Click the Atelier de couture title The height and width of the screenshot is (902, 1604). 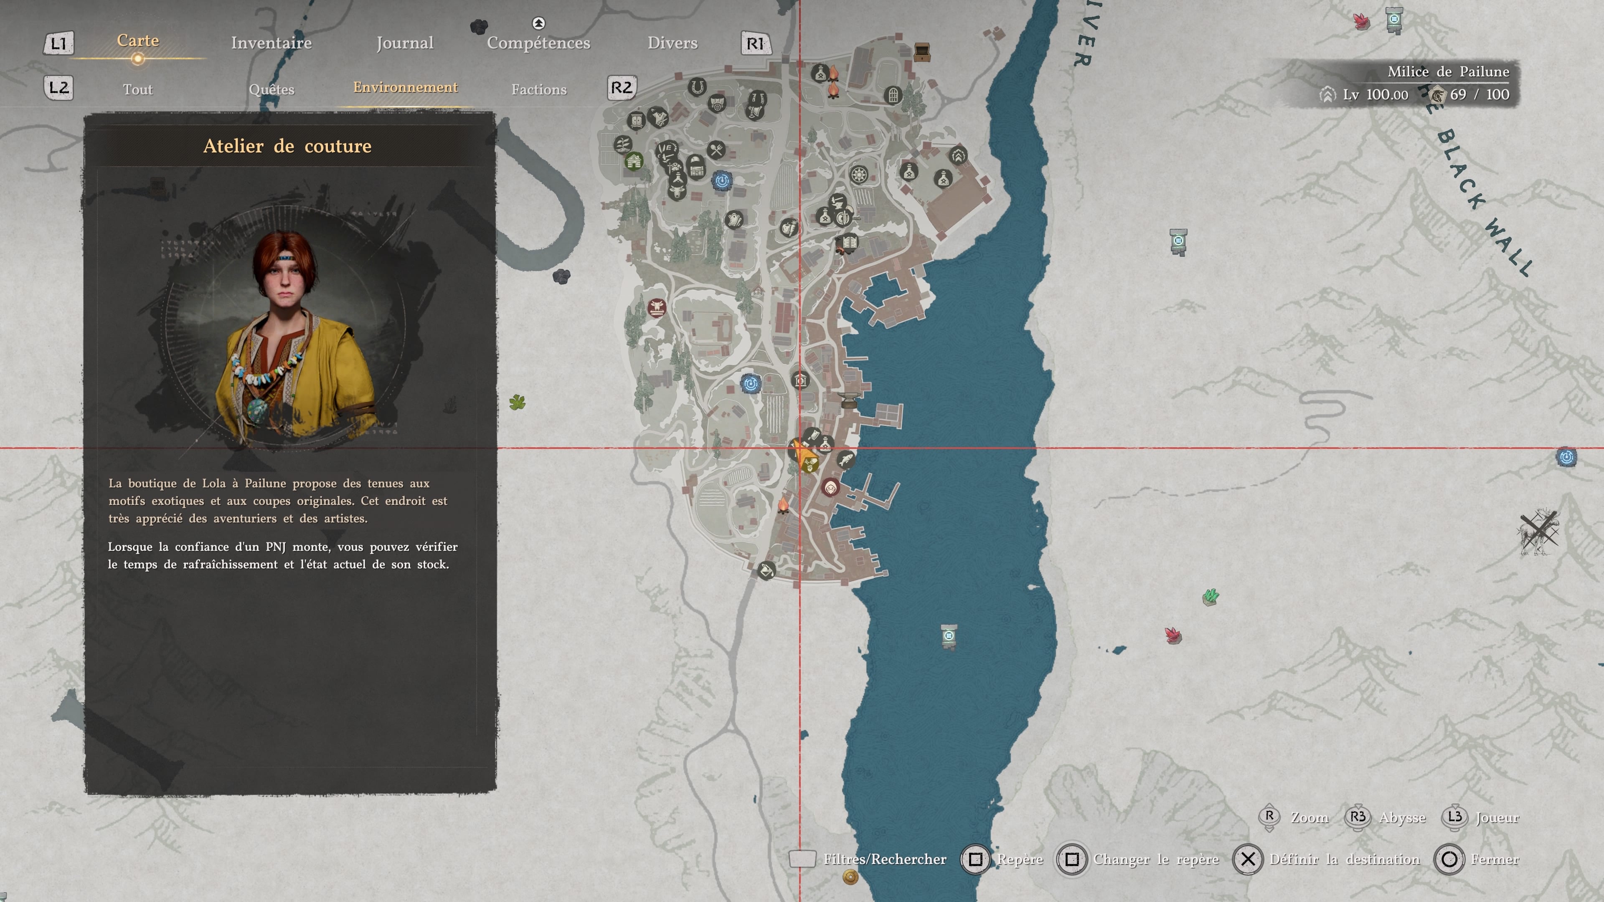(288, 146)
